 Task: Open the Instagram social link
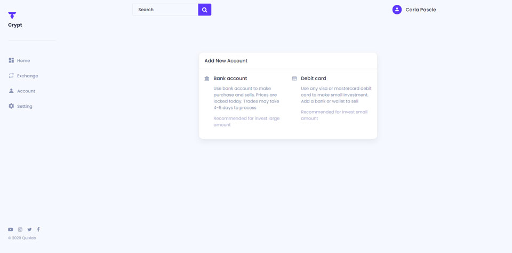tap(20, 230)
